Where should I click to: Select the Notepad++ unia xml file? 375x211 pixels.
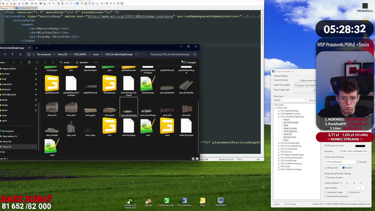148,127
